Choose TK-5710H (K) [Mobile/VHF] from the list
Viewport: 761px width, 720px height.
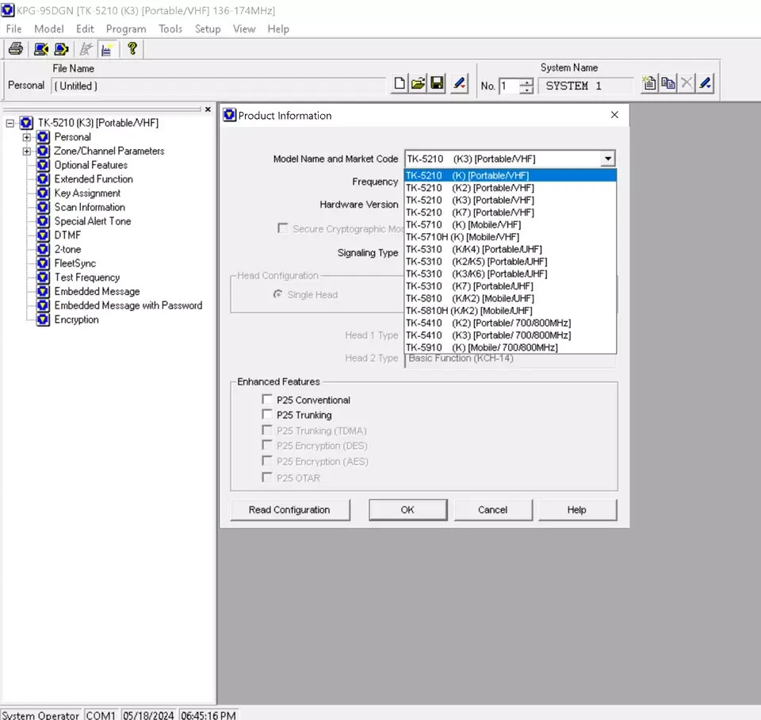coord(462,237)
